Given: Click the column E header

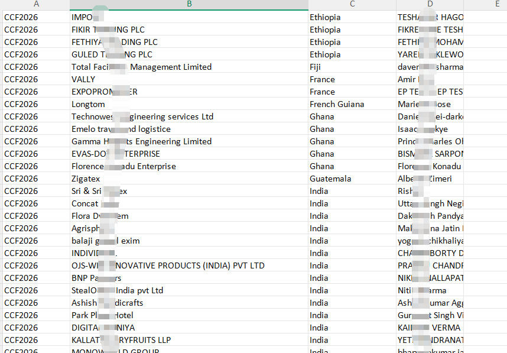Looking at the screenshot, I should [x=496, y=4].
